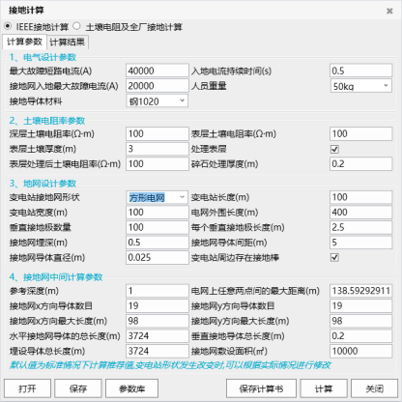The height and width of the screenshot is (402, 402).
Task: Open 变电站接地网形状 combo box
Action: (157, 197)
